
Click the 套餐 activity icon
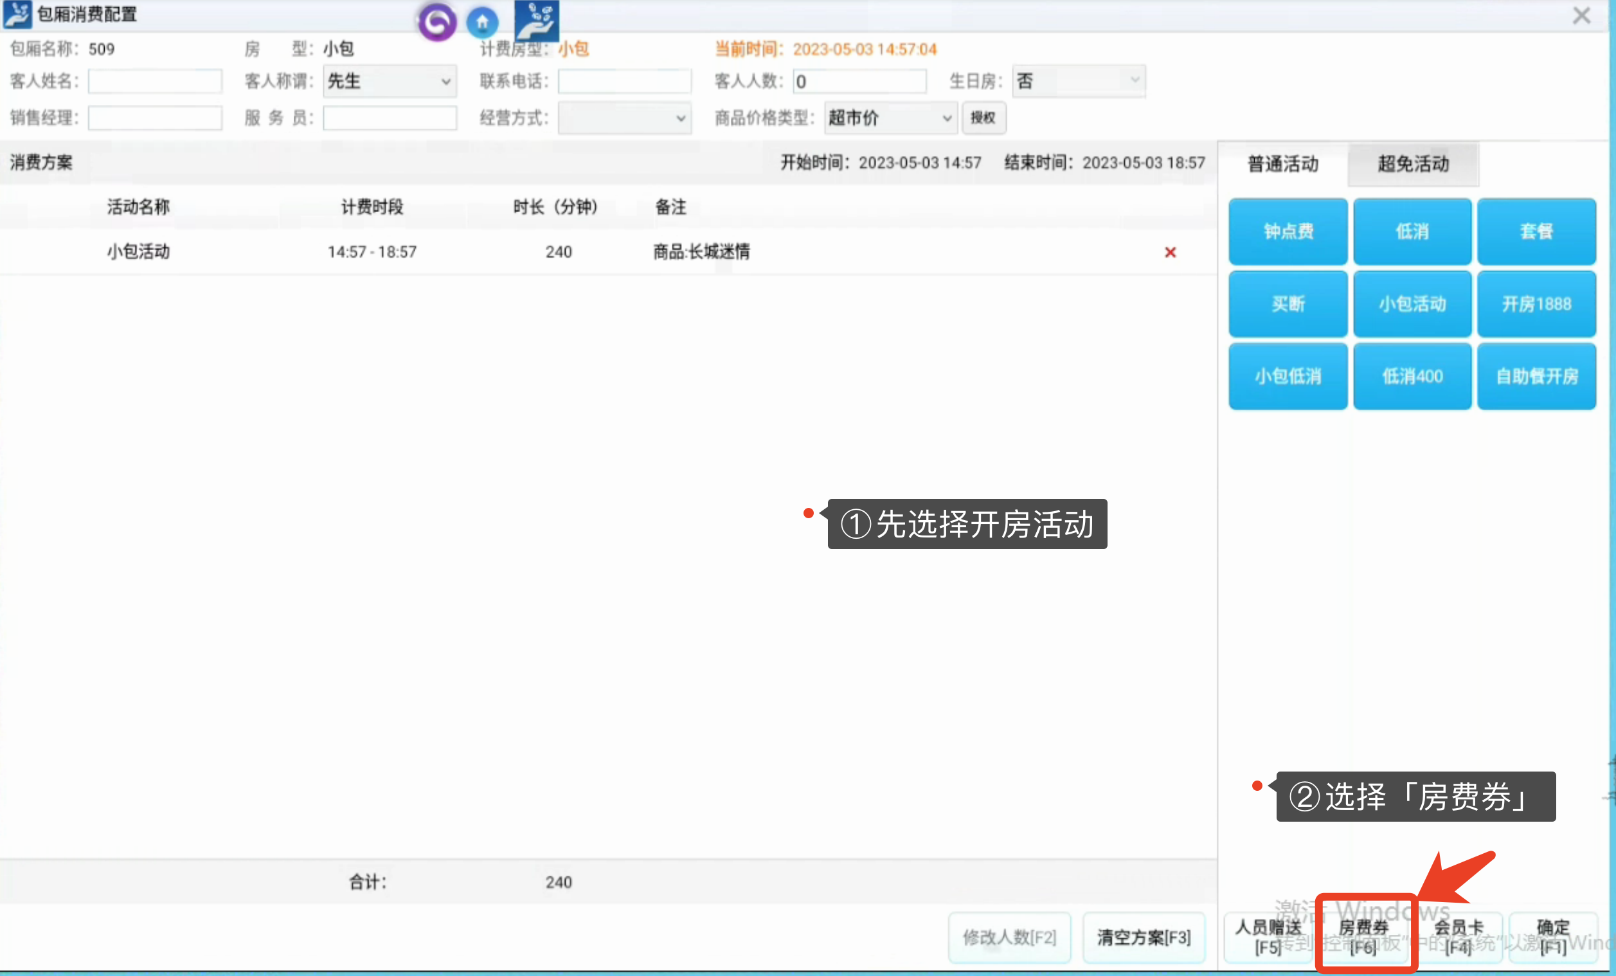tap(1535, 231)
